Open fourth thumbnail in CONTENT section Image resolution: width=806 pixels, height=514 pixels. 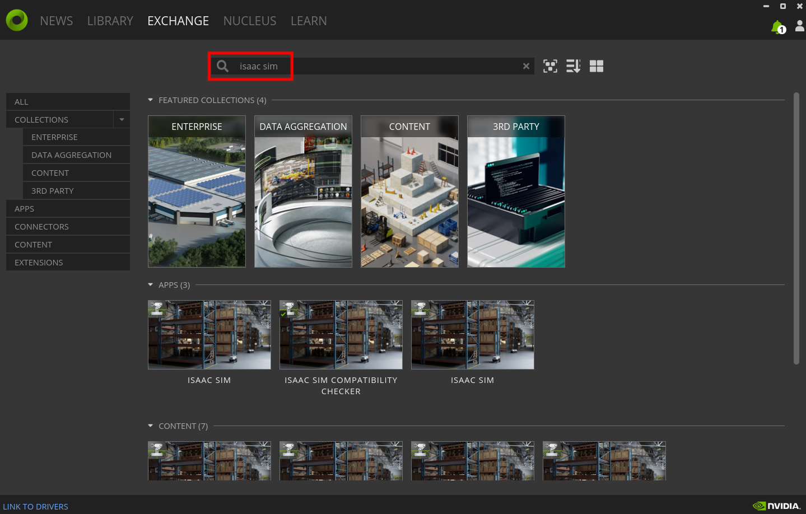click(x=604, y=461)
